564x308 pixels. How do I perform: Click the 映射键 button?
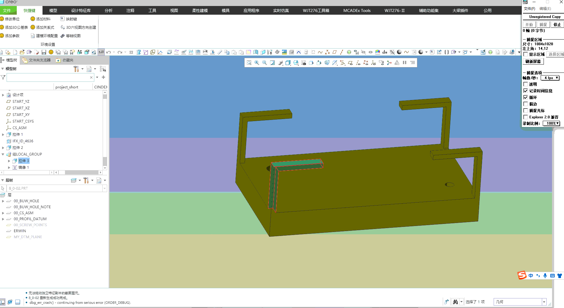[x=69, y=19]
